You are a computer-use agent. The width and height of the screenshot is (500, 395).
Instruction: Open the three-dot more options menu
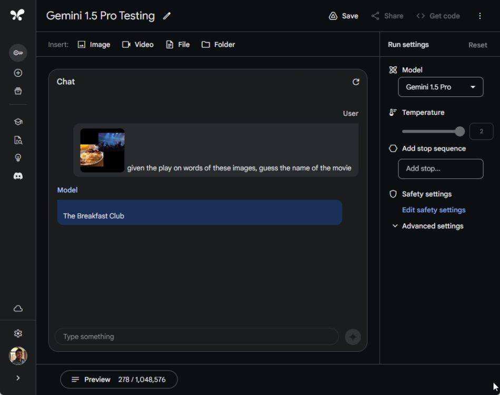click(x=479, y=16)
